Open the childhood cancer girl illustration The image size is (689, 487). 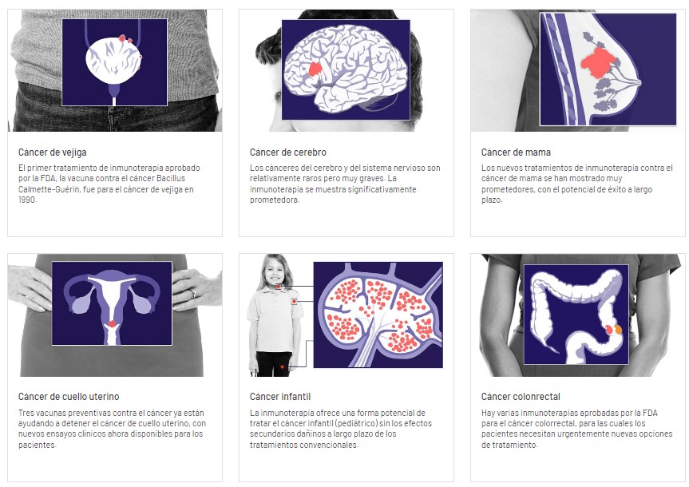(x=346, y=315)
